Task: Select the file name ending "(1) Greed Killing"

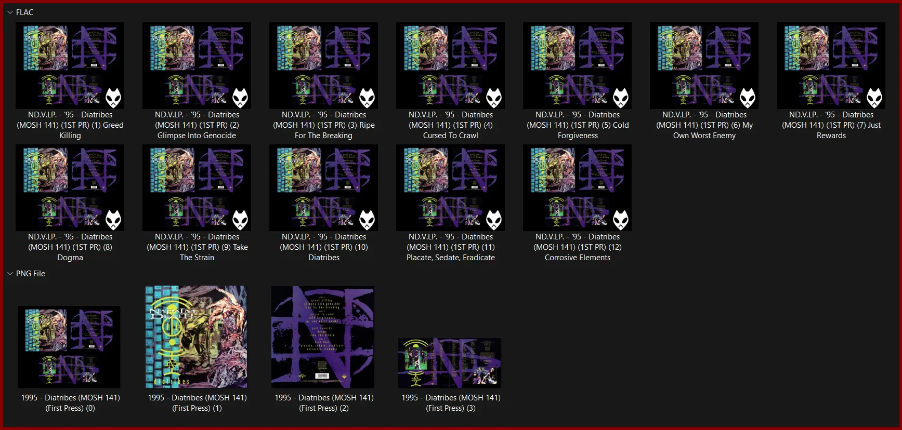Action: tap(70, 125)
